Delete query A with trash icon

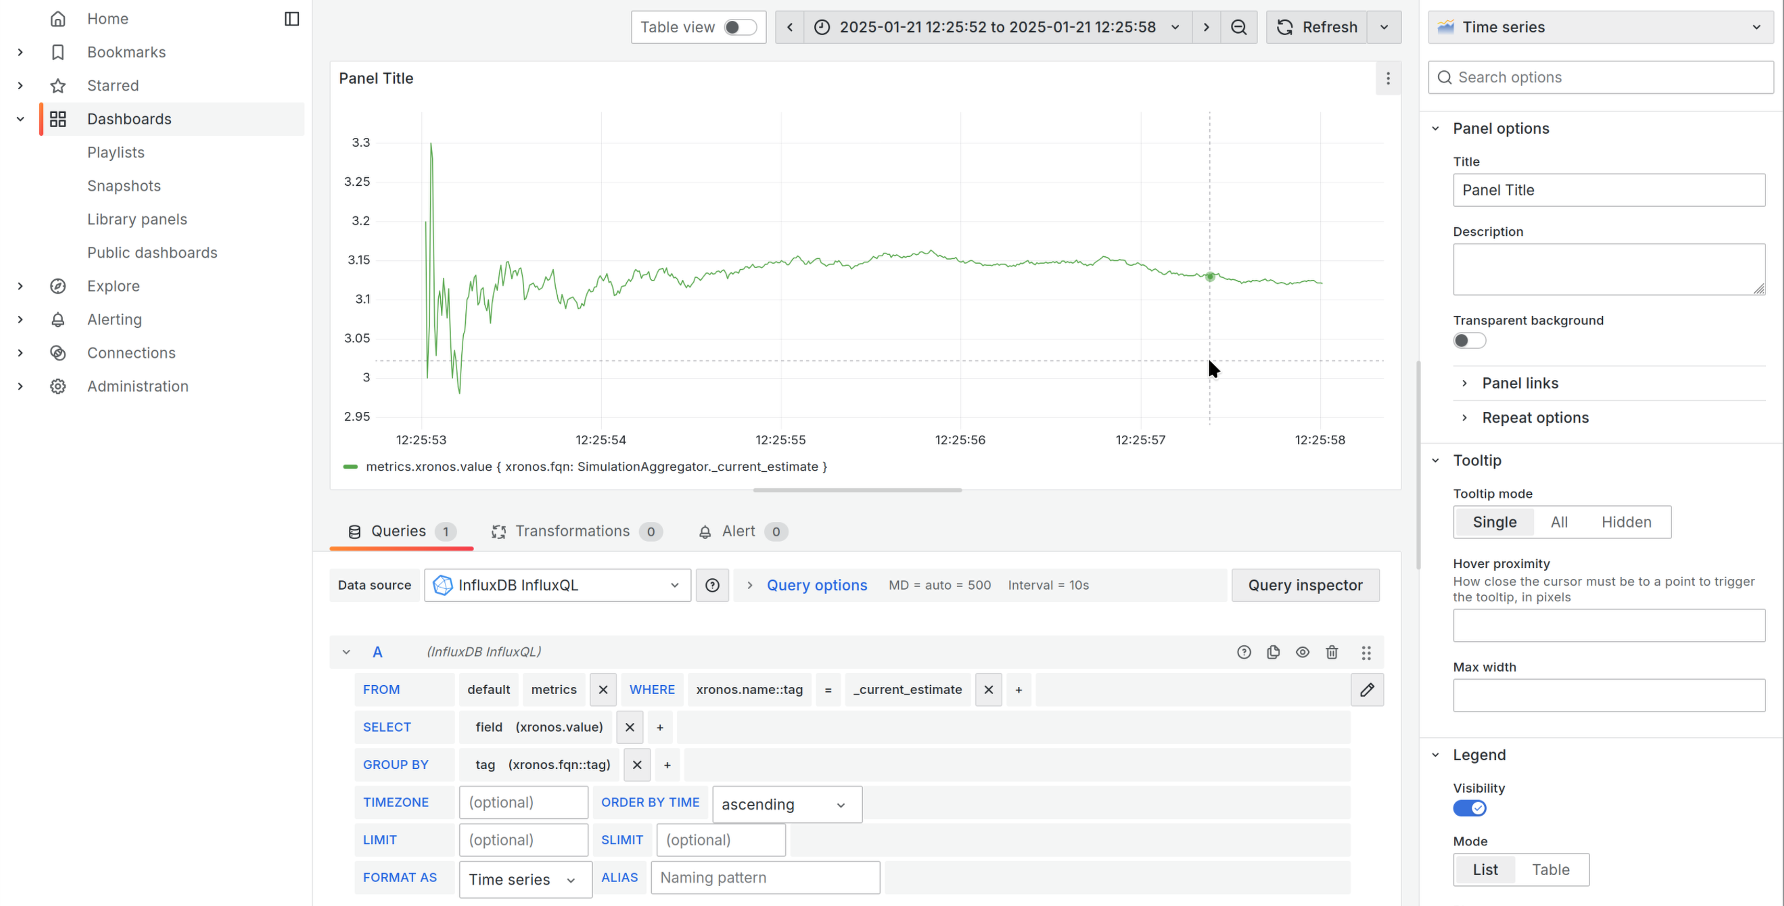point(1332,652)
